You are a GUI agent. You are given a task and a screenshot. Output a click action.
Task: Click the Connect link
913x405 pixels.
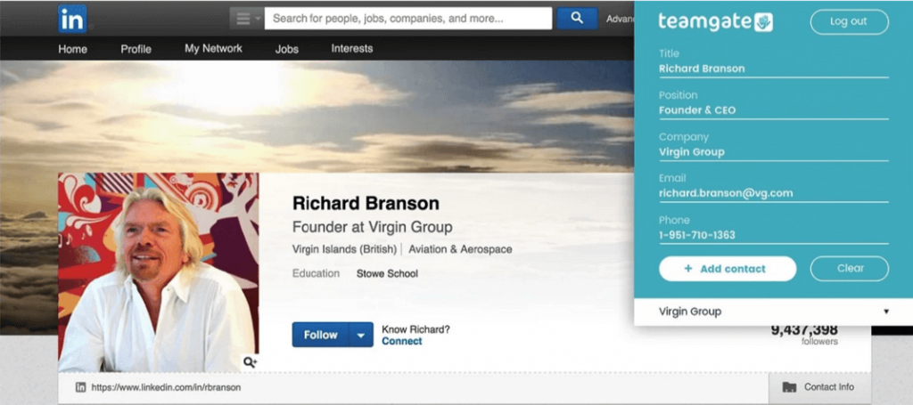[x=402, y=341]
